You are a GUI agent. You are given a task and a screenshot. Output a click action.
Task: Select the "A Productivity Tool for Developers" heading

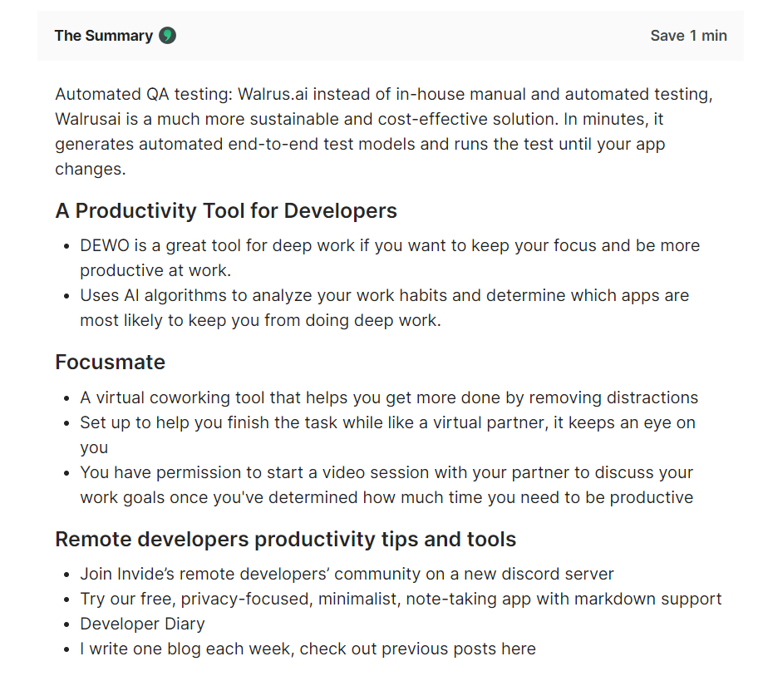click(x=226, y=210)
